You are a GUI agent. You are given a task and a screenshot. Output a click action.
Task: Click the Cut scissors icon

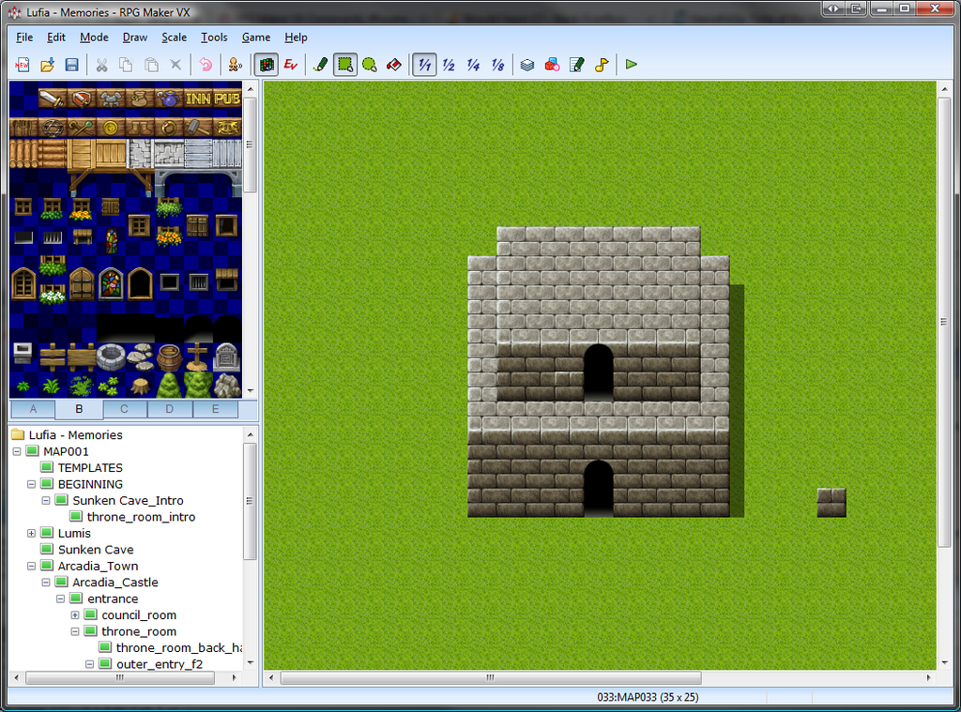point(101,65)
